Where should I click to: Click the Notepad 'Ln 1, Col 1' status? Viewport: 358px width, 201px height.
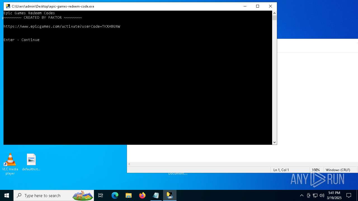point(281,170)
